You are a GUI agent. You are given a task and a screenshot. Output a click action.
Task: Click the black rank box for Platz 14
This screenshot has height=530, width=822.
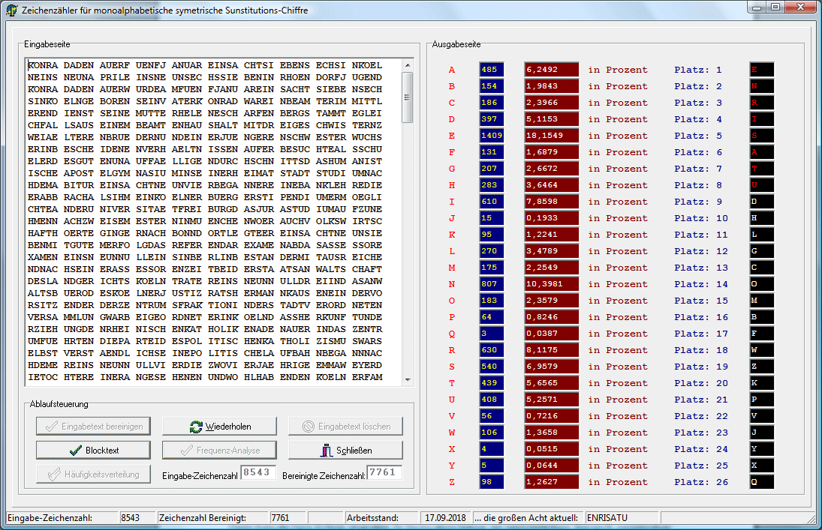[762, 284]
